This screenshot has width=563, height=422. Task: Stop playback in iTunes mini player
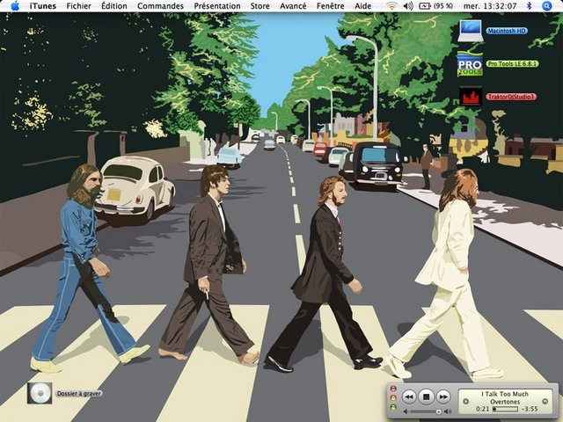coord(426,397)
